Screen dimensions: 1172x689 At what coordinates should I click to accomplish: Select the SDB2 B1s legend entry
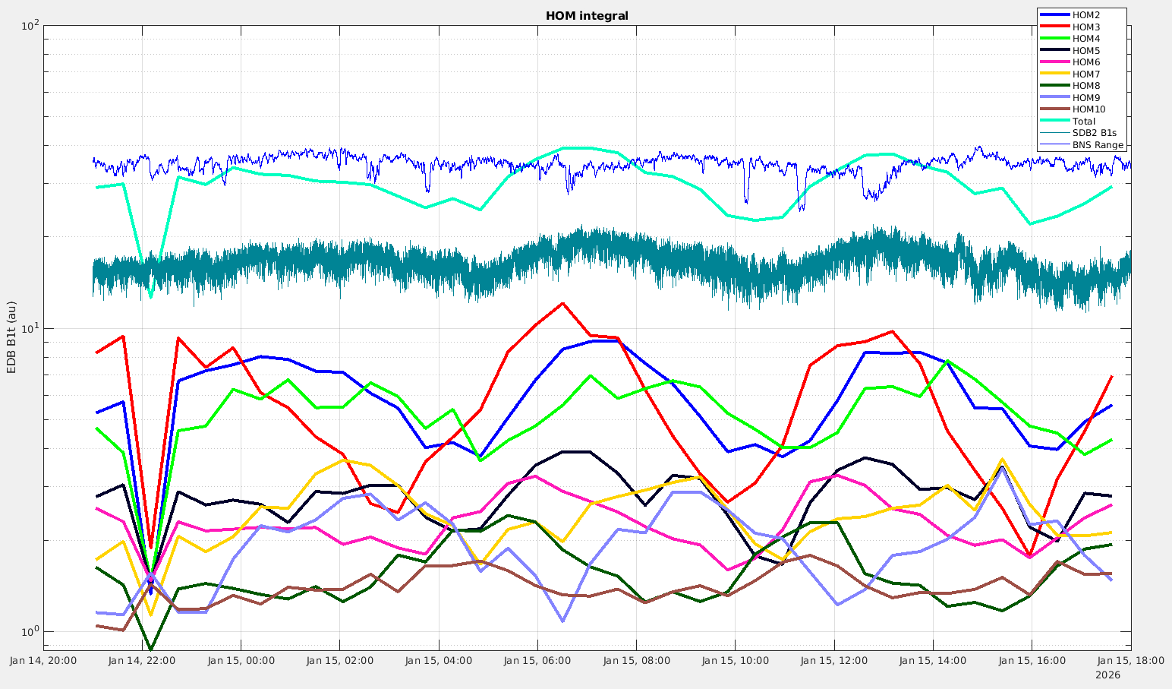click(1094, 133)
